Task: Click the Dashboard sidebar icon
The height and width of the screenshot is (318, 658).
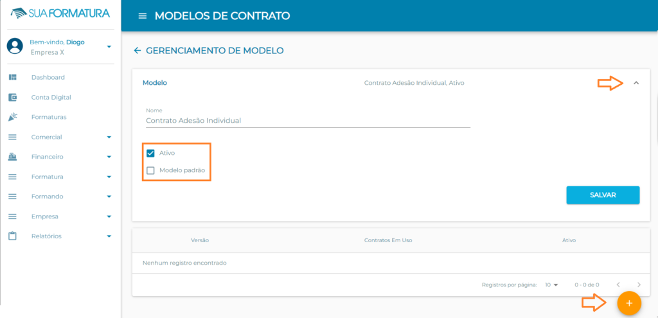Action: 13,77
